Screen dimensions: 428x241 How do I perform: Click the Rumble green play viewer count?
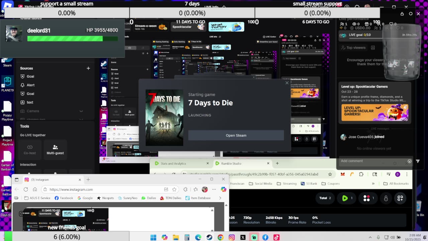(347, 198)
